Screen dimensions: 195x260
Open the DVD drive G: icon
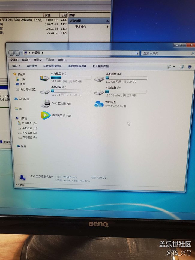(47, 104)
